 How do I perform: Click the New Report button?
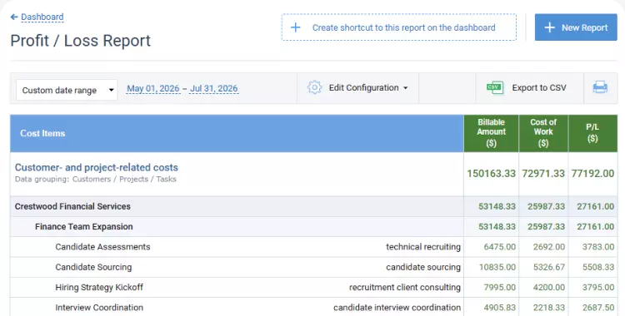point(576,27)
